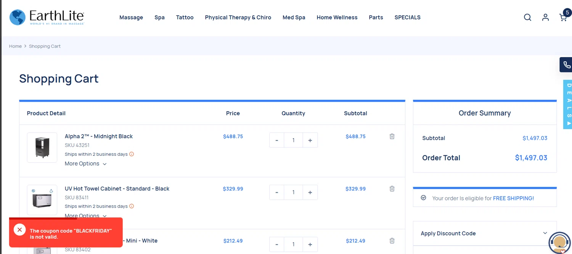Expand More Options under Alpha 2
This screenshot has height=254, width=572.
tap(85, 164)
